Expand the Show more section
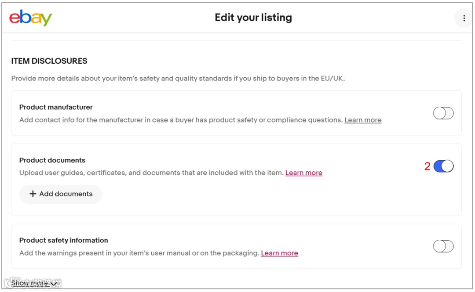The width and height of the screenshot is (475, 292). pyautogui.click(x=30, y=283)
